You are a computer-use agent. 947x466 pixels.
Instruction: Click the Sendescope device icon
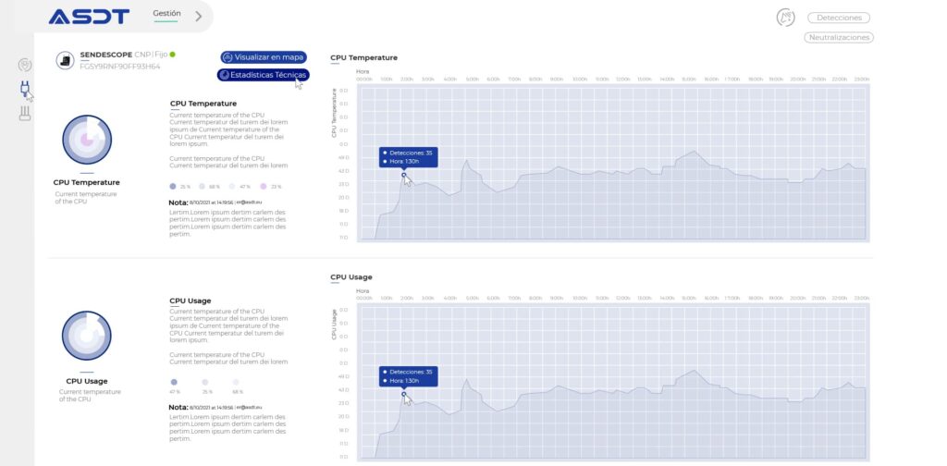66,60
